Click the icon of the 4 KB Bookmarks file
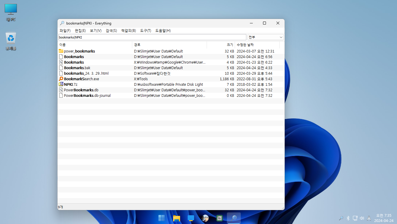 coord(61,62)
